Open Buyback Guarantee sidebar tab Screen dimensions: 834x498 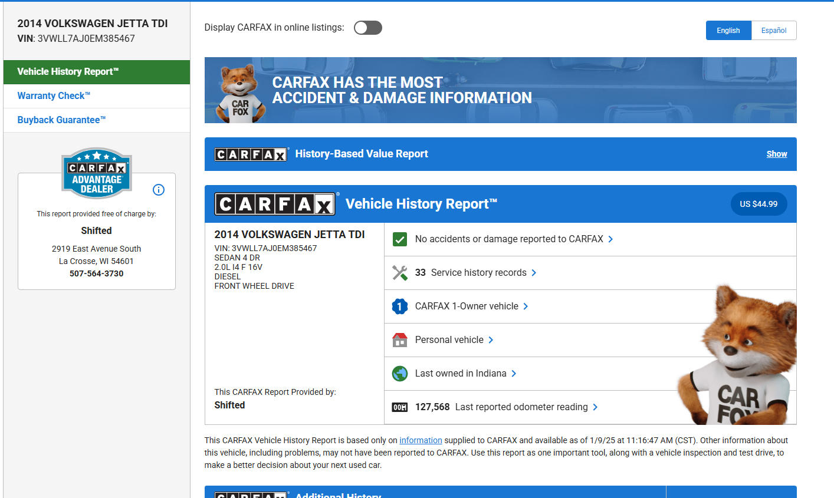(97, 120)
